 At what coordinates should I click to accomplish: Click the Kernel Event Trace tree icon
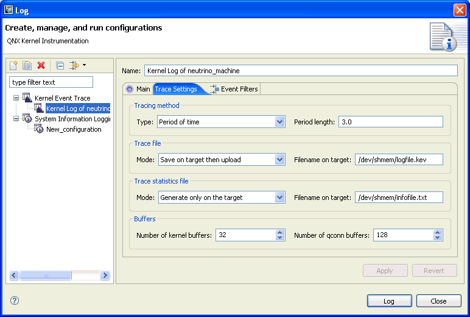point(27,98)
